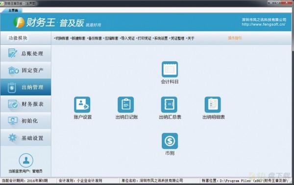Click 当前登录用户 管理员 label
The image size is (294, 185).
pyautogui.click(x=25, y=171)
